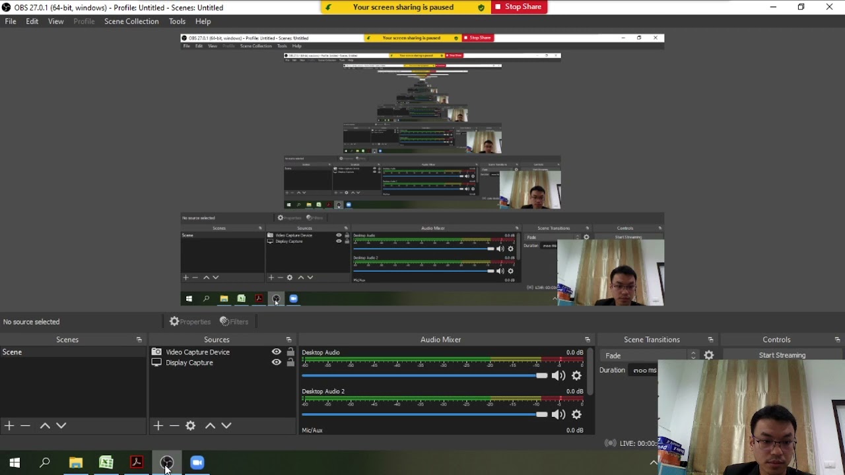
Task: Open Zoom from taskbar
Action: tap(197, 462)
